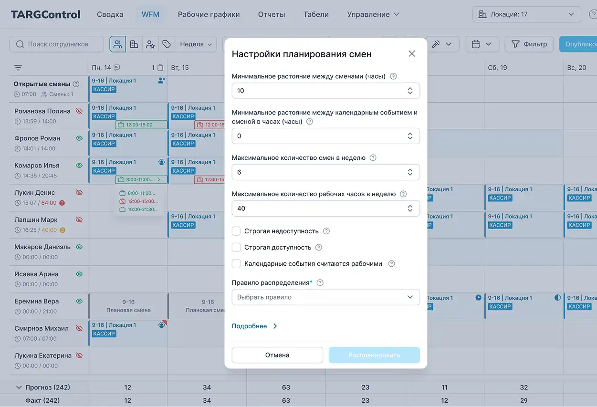Click 16:00-21:30 availability entry in popup list
The width and height of the screenshot is (597, 407).
click(x=137, y=209)
